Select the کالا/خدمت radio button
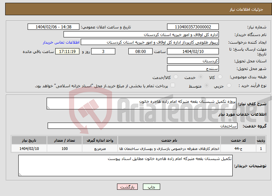This screenshot has width=272, height=196. (x=176, y=77)
